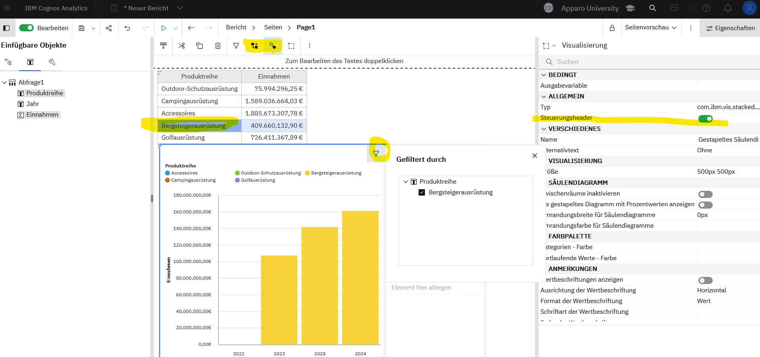The width and height of the screenshot is (760, 357).
Task: Open the Eigenschaften properties panel button
Action: click(x=730, y=28)
